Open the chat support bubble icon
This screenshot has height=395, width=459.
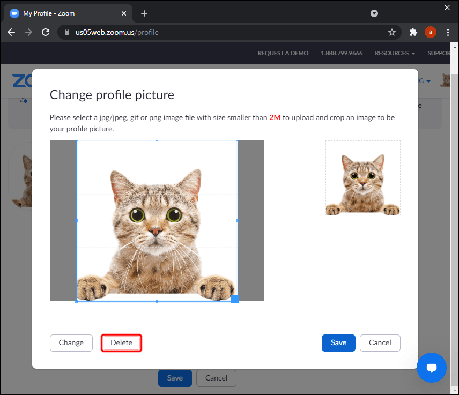point(432,368)
